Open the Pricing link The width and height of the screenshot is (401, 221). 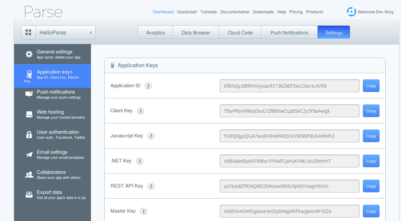point(296,12)
